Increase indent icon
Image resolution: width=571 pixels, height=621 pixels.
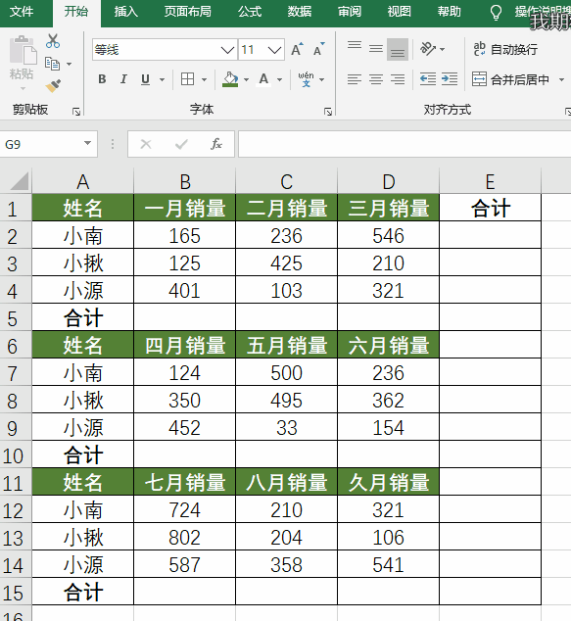(x=450, y=79)
